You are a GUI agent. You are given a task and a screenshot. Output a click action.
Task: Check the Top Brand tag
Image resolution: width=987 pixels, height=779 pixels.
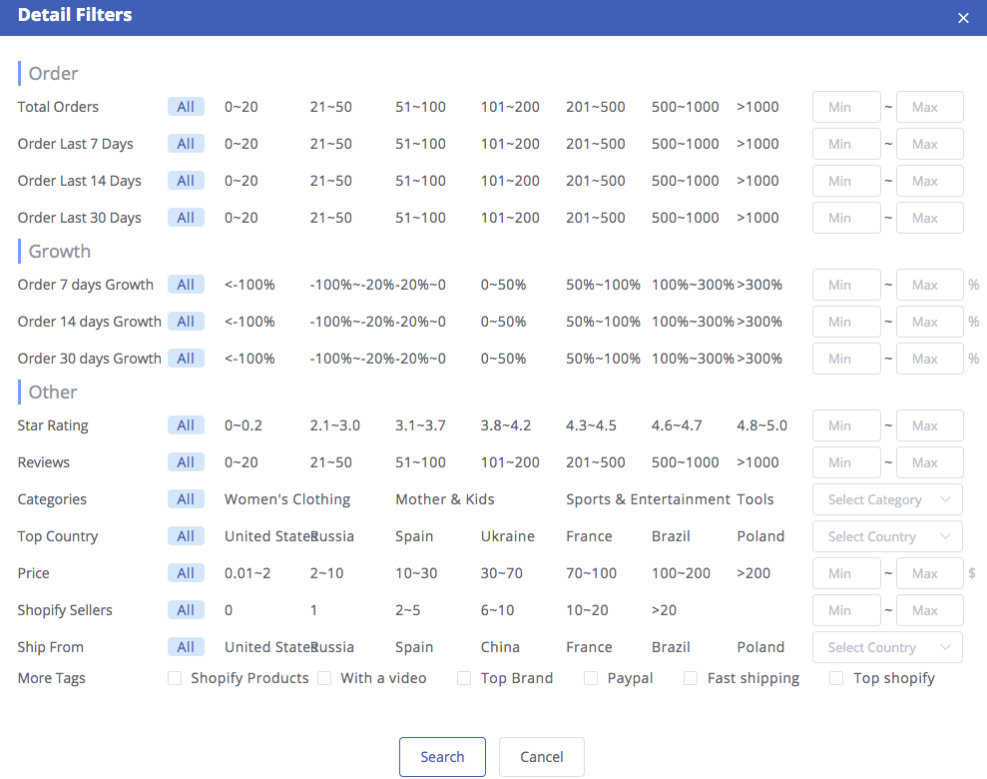pyautogui.click(x=464, y=678)
